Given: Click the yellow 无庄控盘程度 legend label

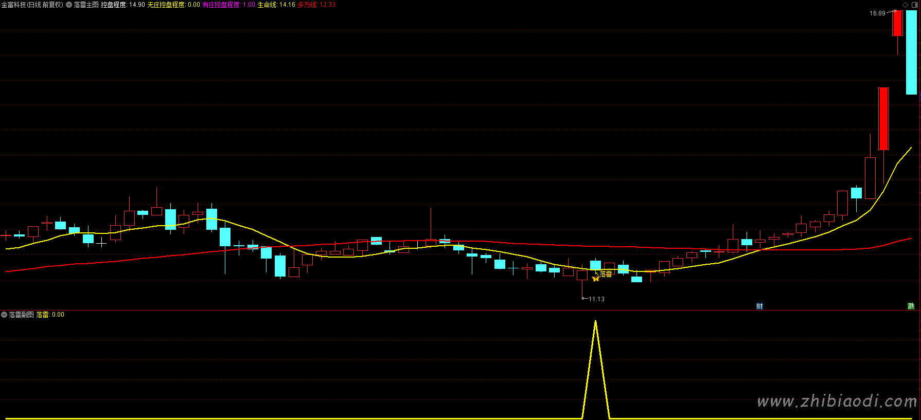Looking at the screenshot, I should [173, 5].
